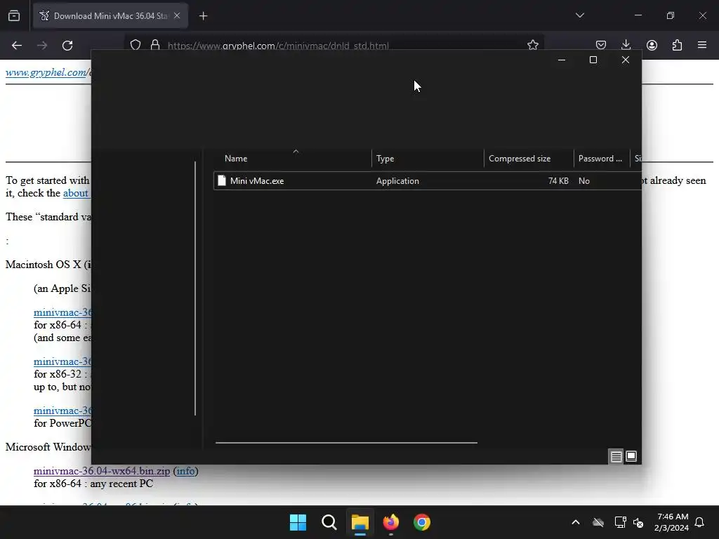719x539 pixels.
Task: Switch Explorer to details view
Action: coord(616,456)
